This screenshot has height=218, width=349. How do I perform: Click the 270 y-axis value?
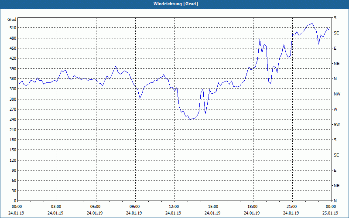coord(13,109)
